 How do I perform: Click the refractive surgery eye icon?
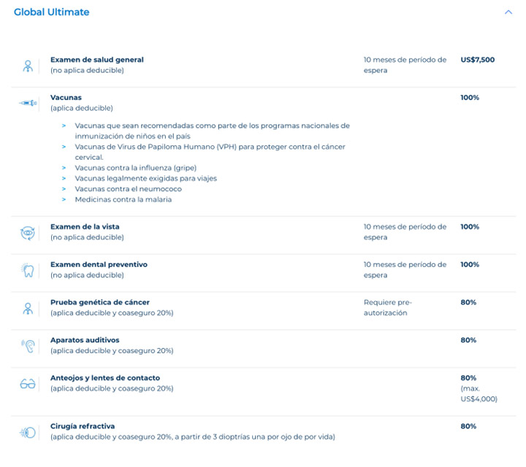[x=28, y=432]
